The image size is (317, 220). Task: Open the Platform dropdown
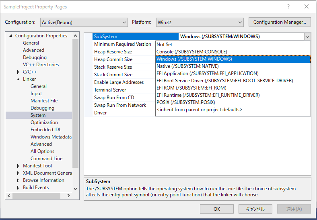[200, 22]
